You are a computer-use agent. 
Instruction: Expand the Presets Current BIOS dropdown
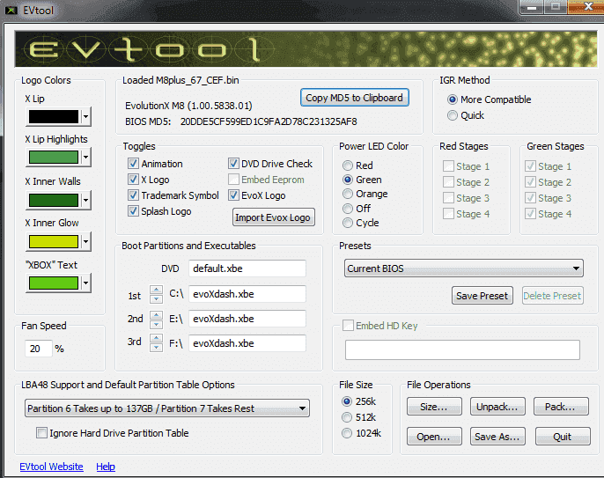click(x=464, y=268)
